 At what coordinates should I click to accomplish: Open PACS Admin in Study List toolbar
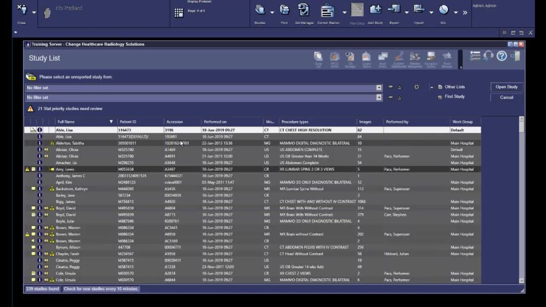pos(335,60)
